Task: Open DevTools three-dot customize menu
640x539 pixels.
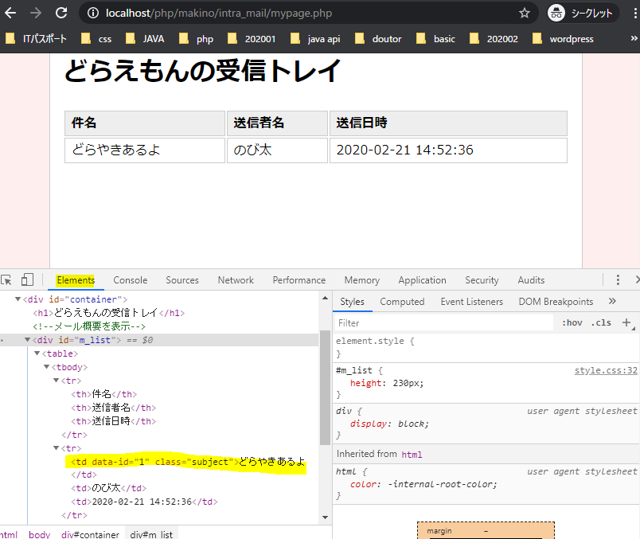Action: (x=618, y=279)
